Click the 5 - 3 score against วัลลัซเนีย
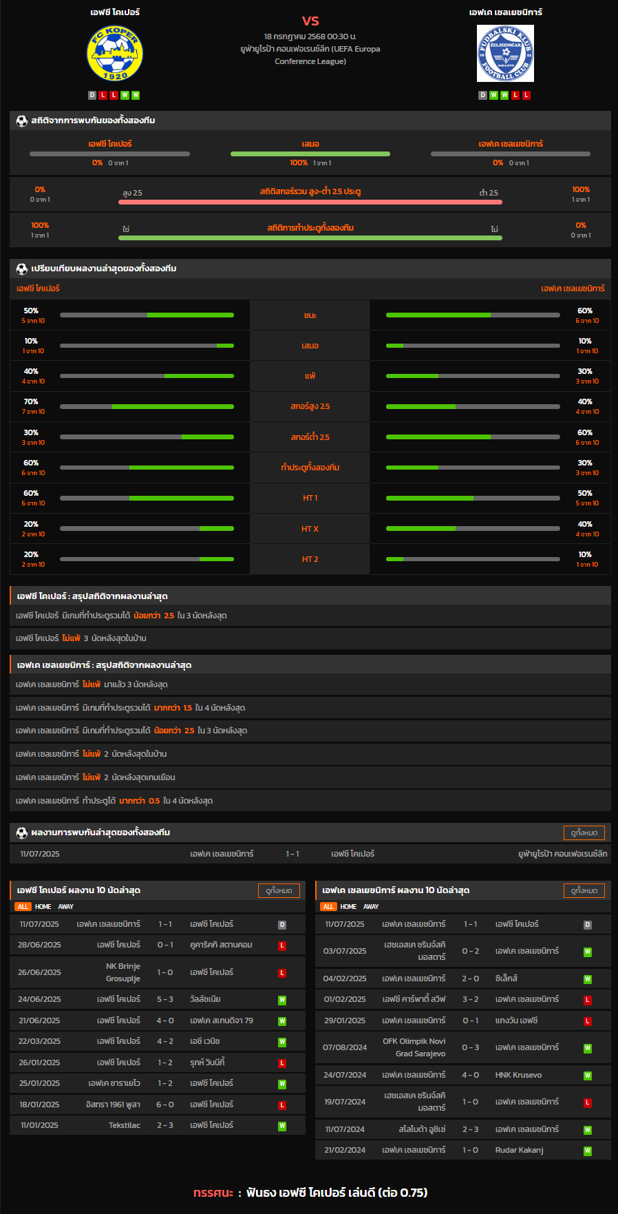Image resolution: width=618 pixels, height=1214 pixels. point(165,999)
